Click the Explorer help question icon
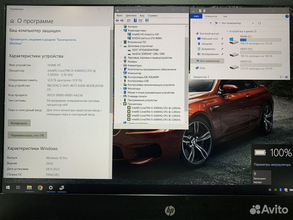 [287, 16]
